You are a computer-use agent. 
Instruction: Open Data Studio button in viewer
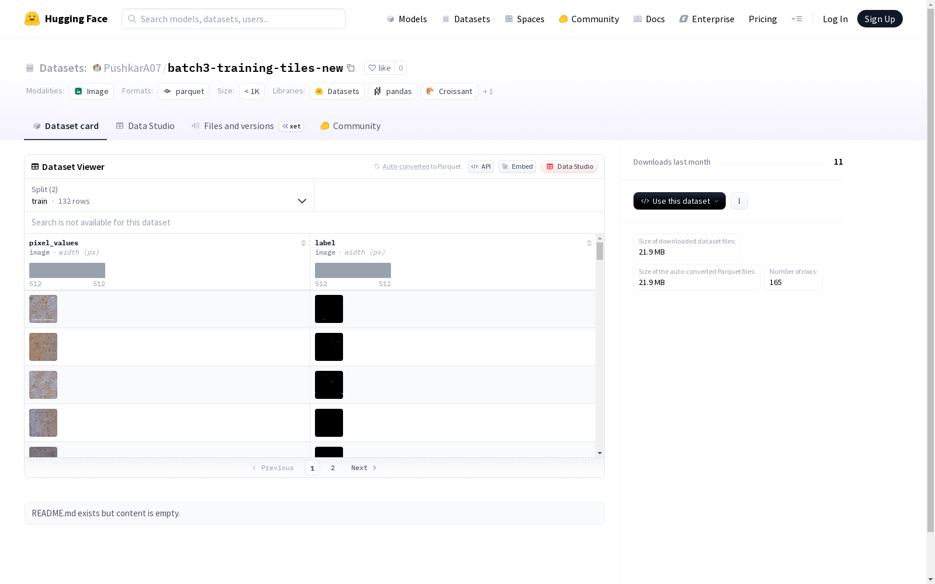[x=569, y=166]
